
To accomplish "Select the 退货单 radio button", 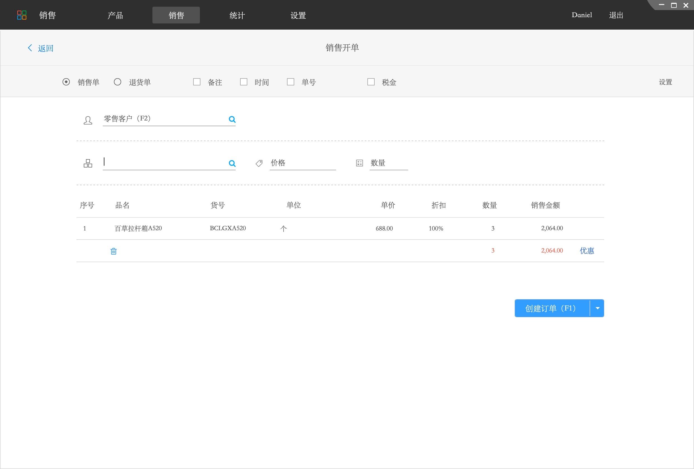I will pos(117,82).
